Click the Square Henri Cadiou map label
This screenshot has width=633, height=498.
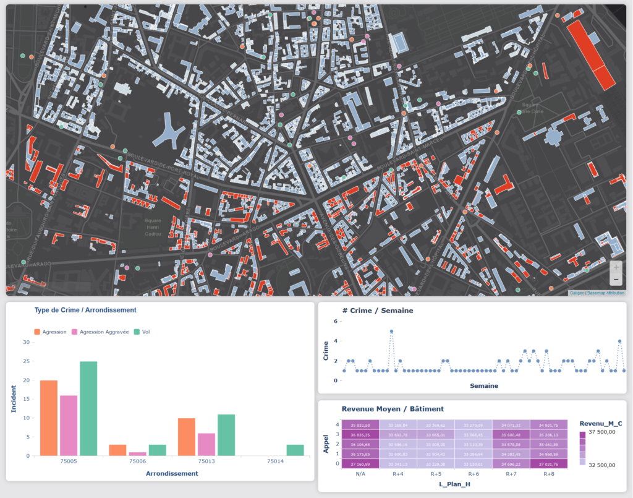click(153, 227)
